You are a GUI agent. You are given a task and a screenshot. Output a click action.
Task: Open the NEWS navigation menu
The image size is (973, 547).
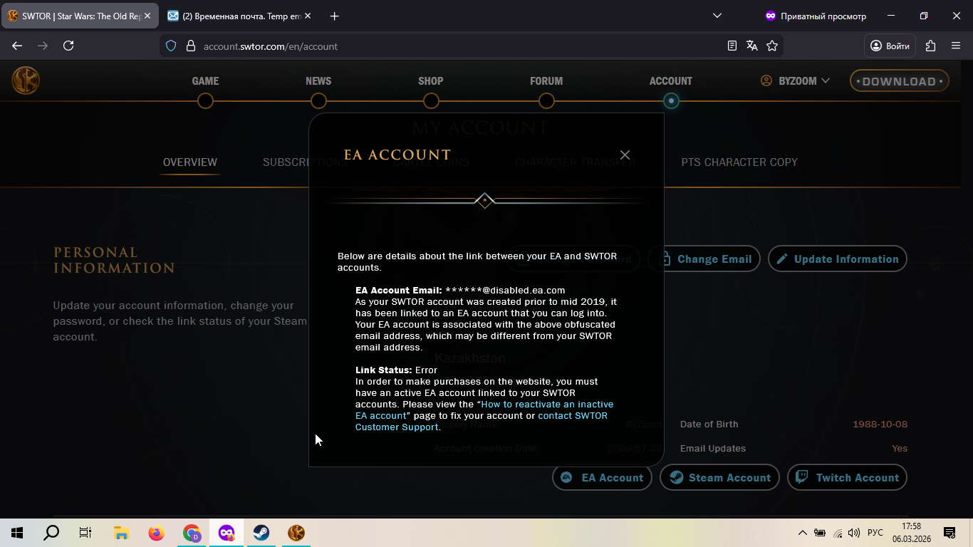point(318,81)
